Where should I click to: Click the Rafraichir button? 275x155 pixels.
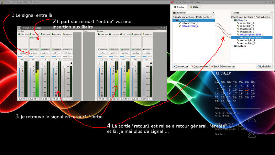coord(264,66)
